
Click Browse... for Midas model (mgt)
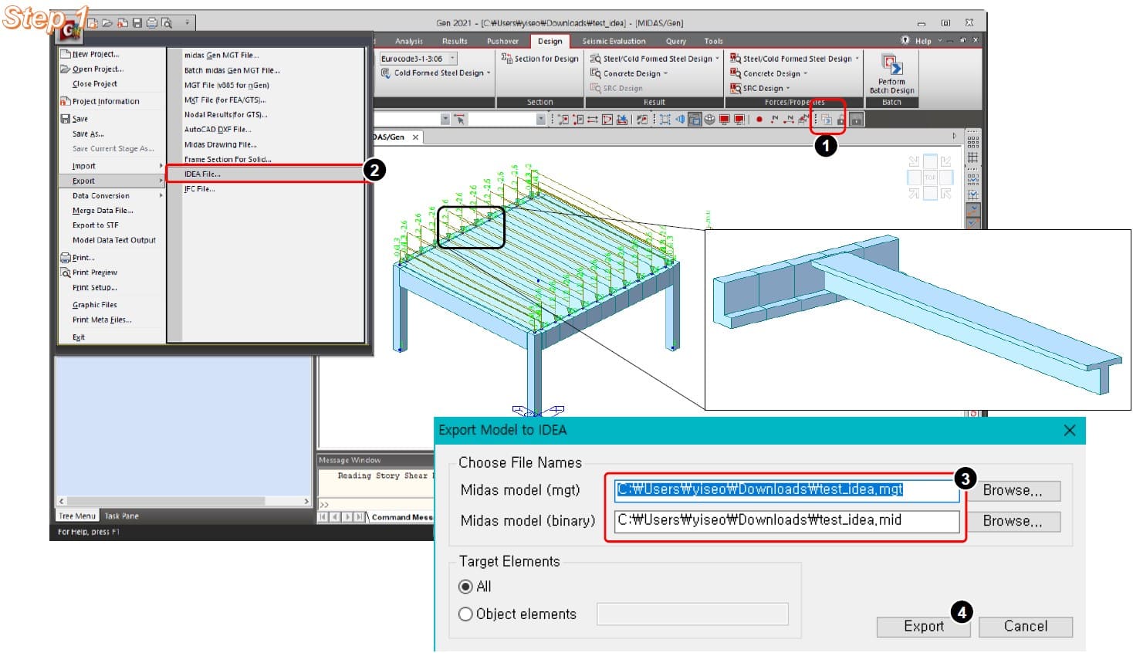pyautogui.click(x=1013, y=491)
